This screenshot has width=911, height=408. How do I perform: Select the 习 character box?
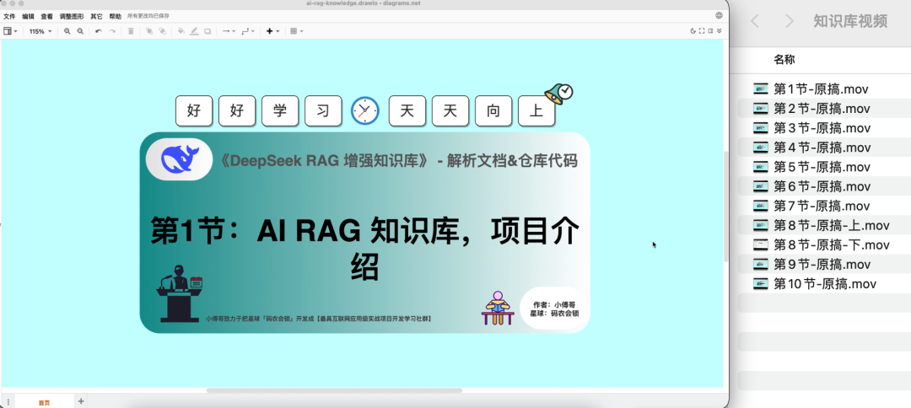(323, 110)
